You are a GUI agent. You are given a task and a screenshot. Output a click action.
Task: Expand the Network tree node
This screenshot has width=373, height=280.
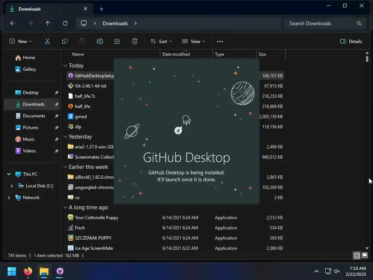tap(9, 198)
